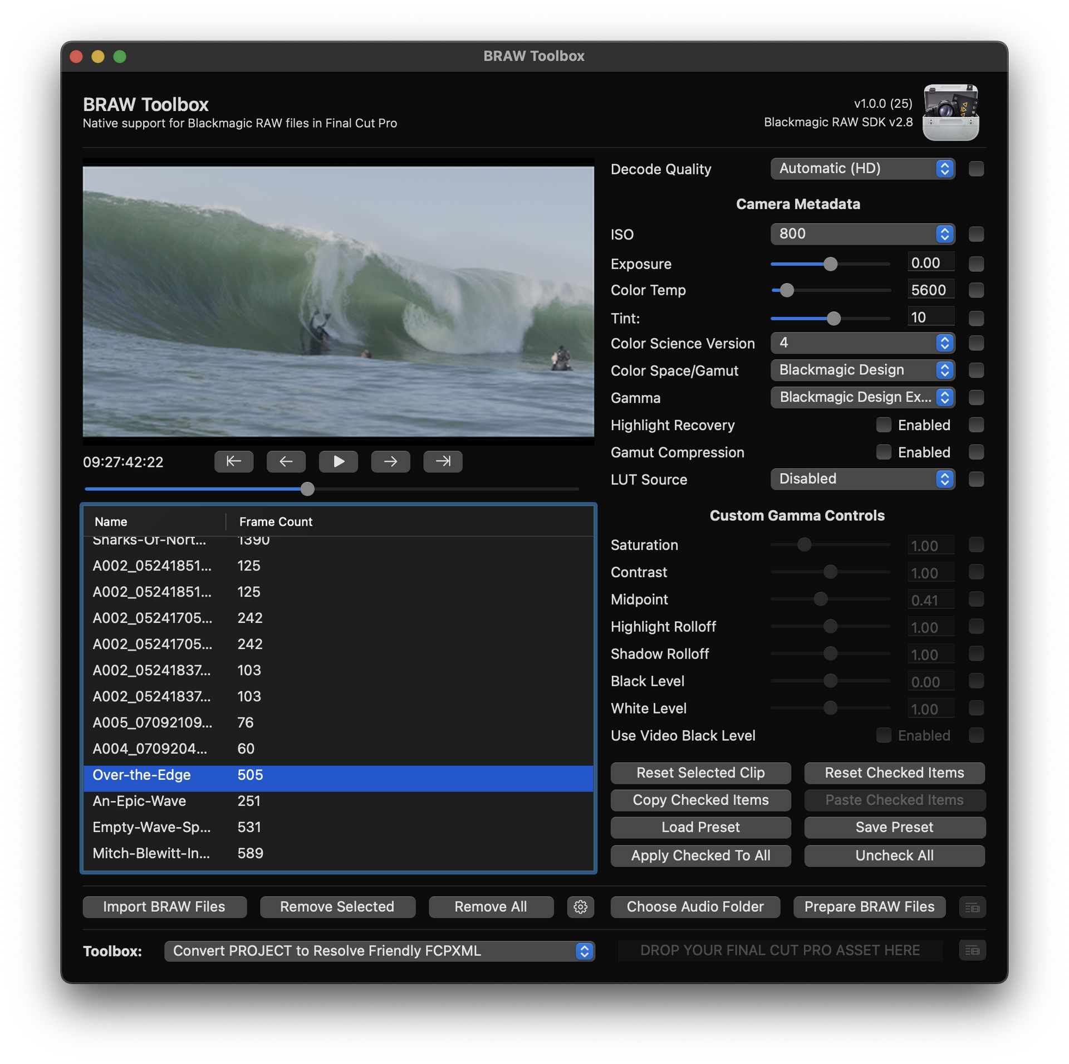Tick the Color Science Version row checkbox
The height and width of the screenshot is (1064, 1069).
[975, 343]
